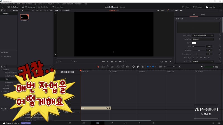Viewport: 223px width, 125px height.
Task: Toggle Position Lock padlock
Action: (x=142, y=67)
